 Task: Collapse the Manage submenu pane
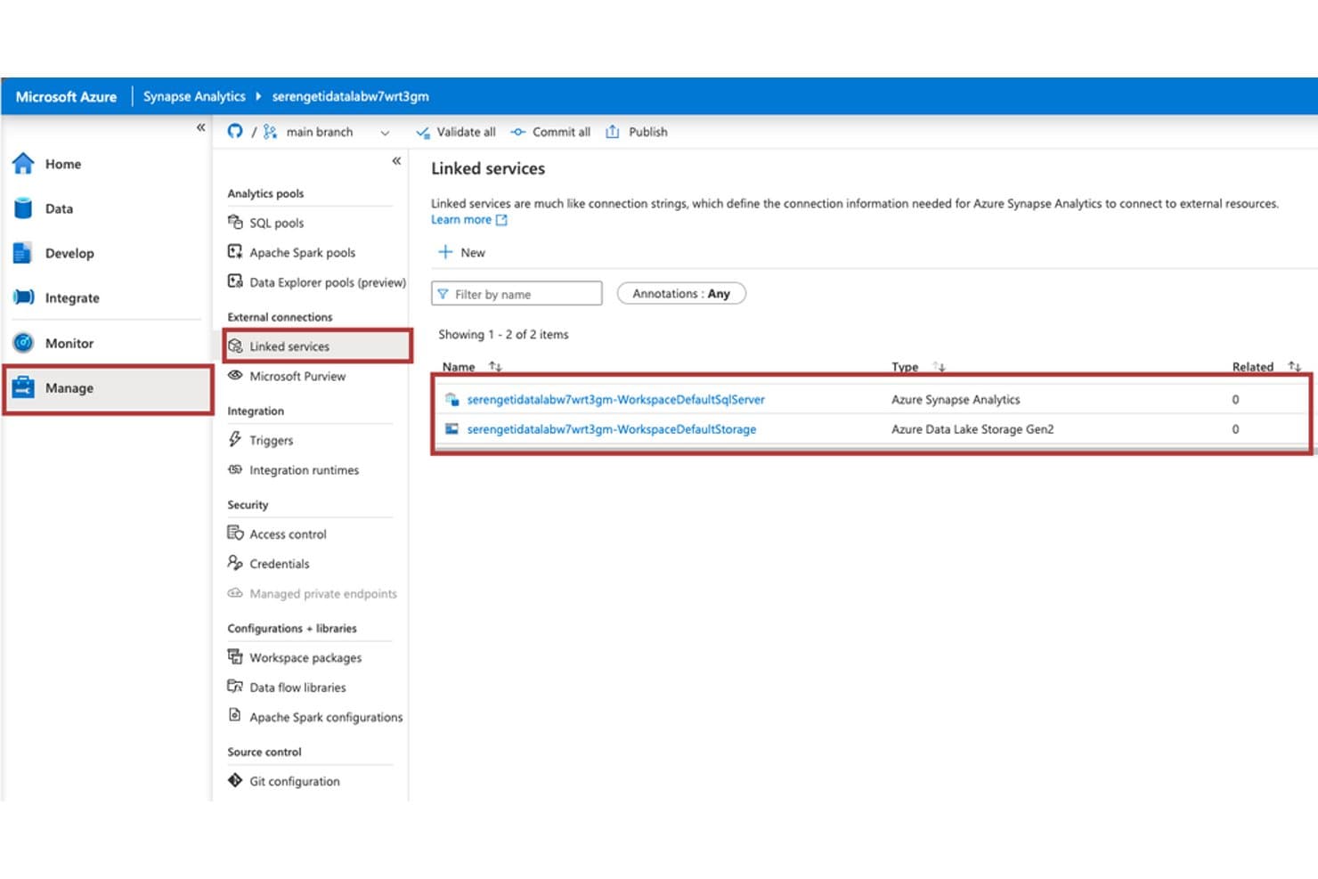click(396, 161)
